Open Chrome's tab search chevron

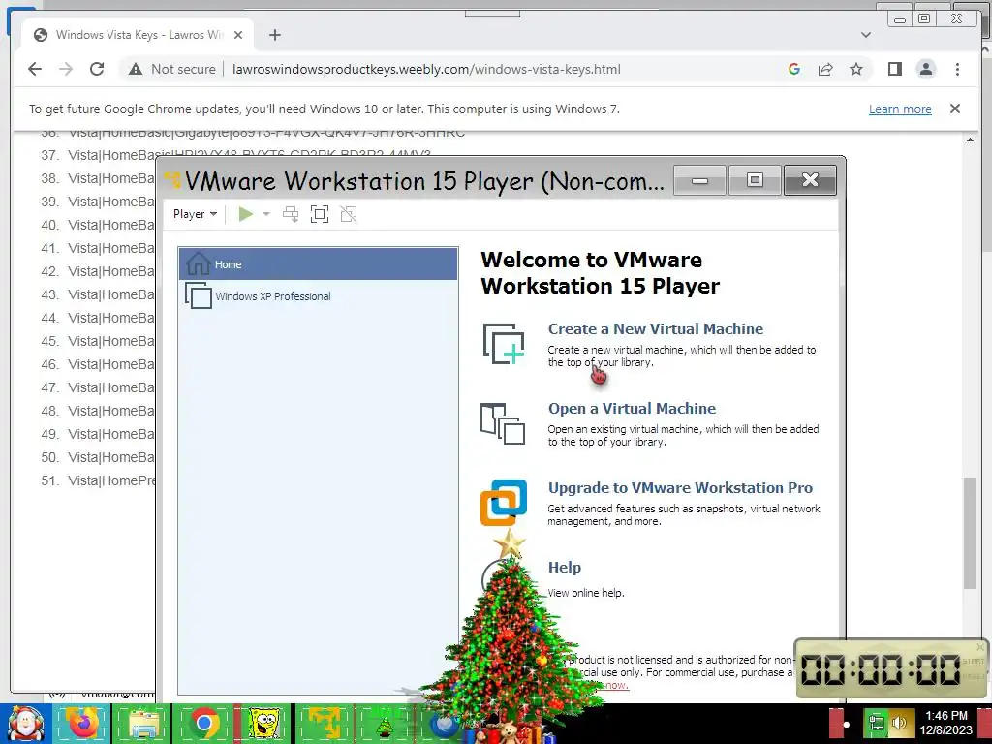tap(865, 35)
